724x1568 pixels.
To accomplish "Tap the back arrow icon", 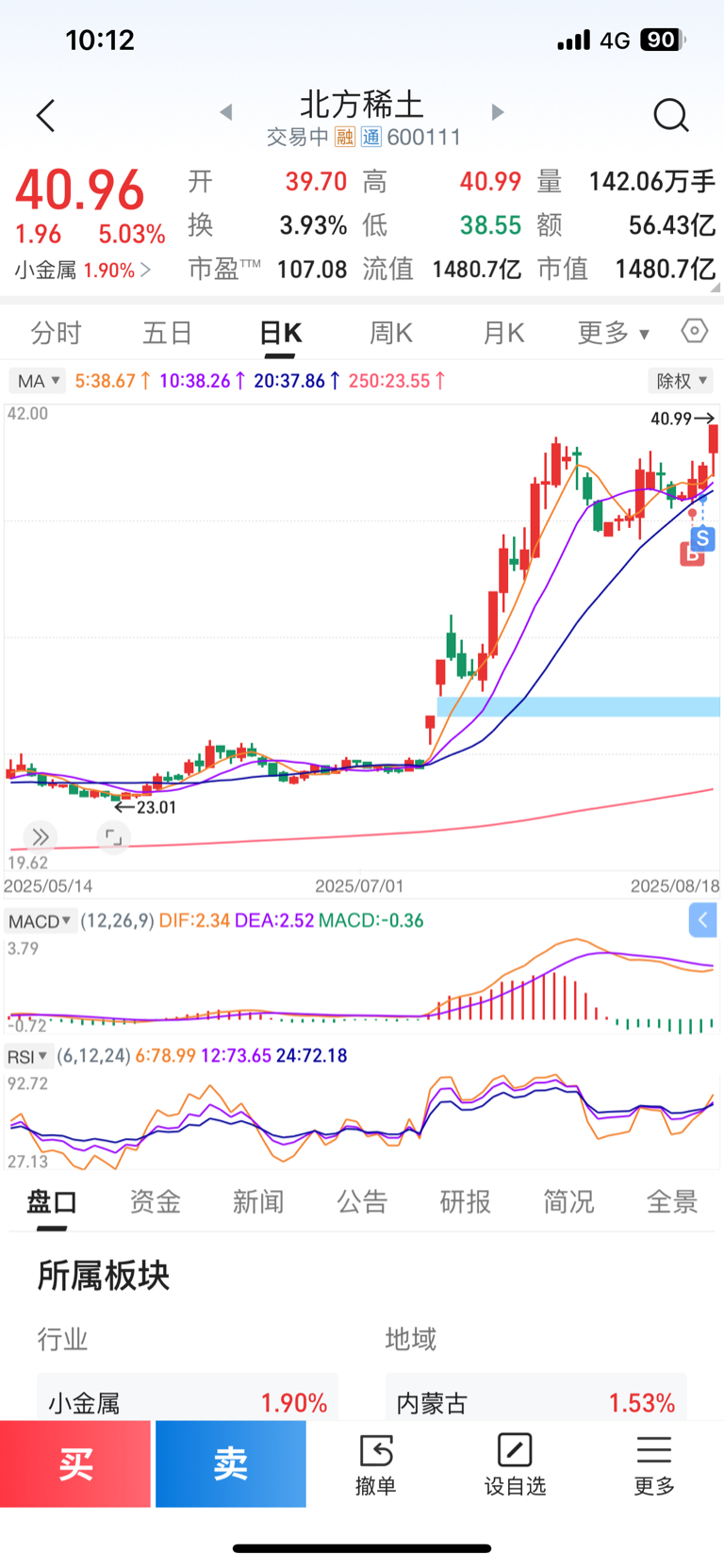I will tap(45, 116).
